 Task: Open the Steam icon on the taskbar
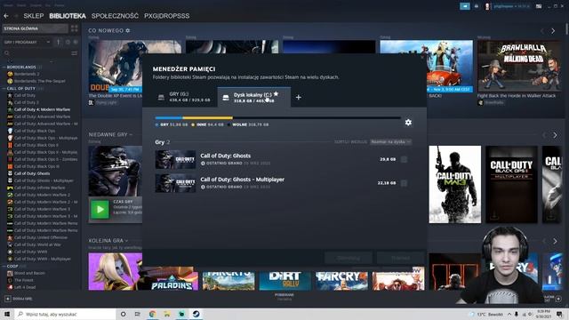(x=196, y=314)
